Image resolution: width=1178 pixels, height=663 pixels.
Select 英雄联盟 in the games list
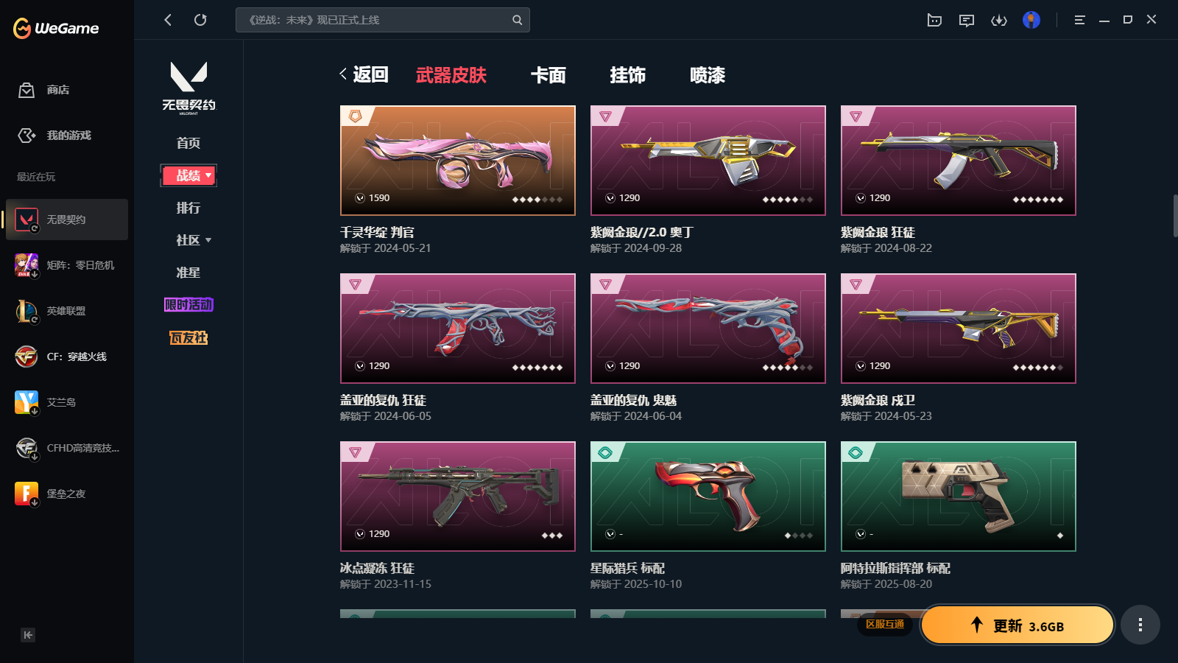pos(67,311)
